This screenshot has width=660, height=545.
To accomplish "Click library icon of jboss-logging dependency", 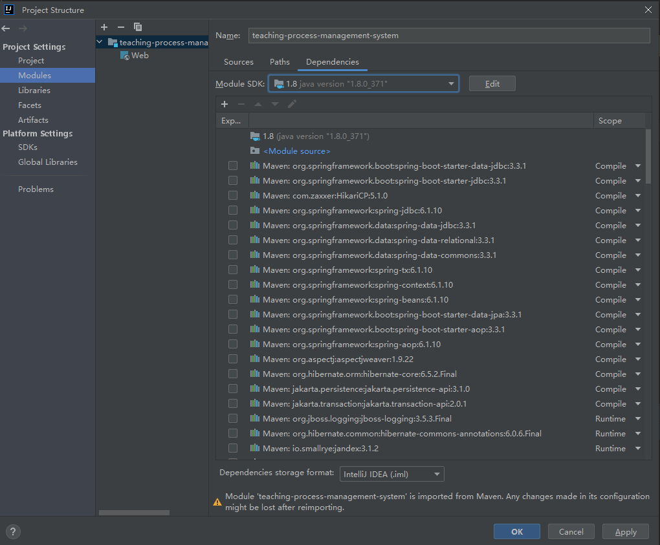I will pos(255,418).
